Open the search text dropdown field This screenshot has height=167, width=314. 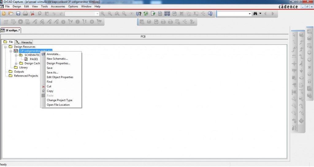[x=234, y=13]
